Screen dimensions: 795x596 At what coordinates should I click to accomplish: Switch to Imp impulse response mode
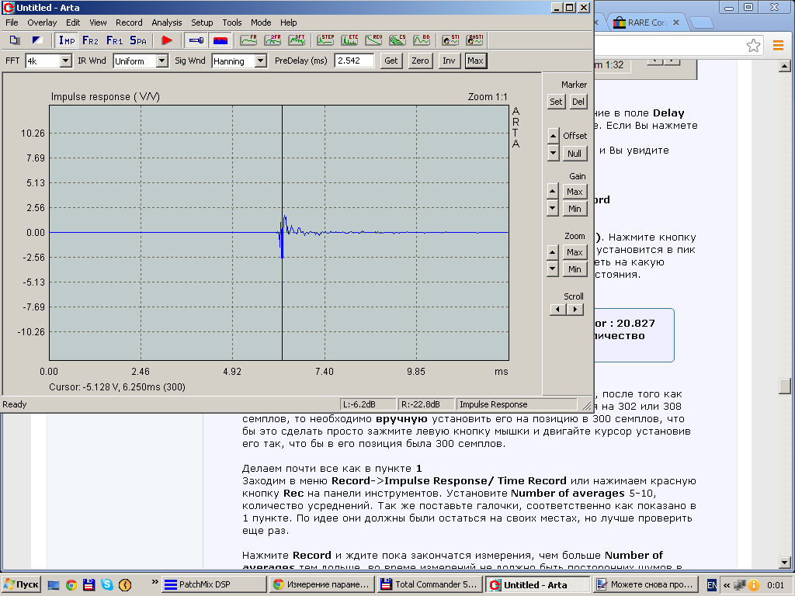(x=67, y=40)
